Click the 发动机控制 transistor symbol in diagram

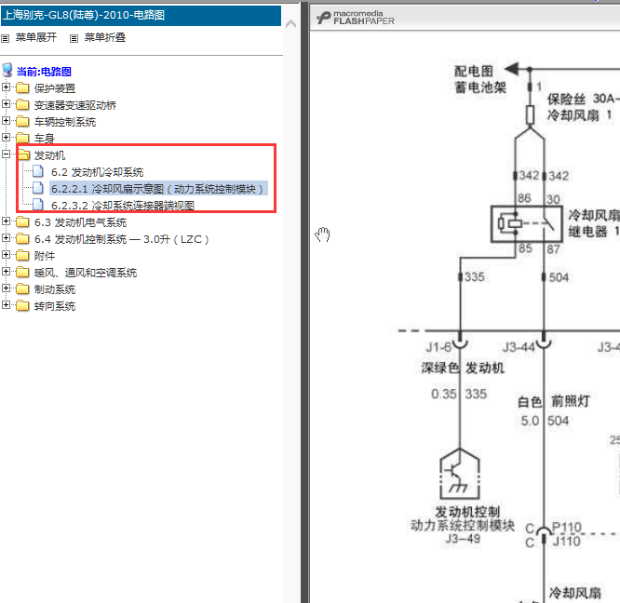point(460,474)
